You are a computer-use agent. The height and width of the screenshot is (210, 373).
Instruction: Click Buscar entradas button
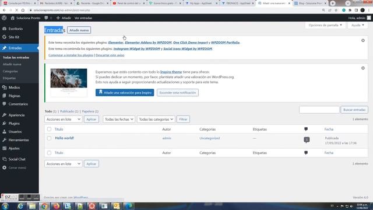(x=354, y=110)
